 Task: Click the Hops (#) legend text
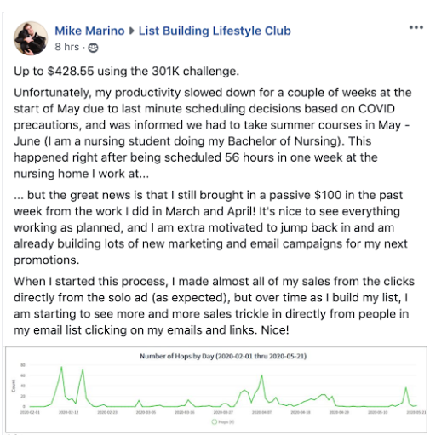226,421
